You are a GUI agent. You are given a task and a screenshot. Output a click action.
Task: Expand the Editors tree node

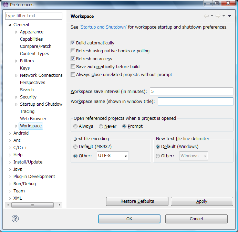pos(16,61)
